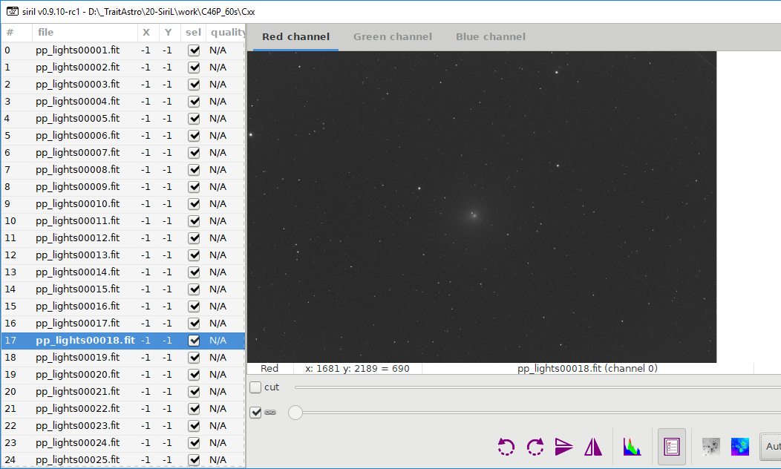Open the RGB histogram tool
This screenshot has height=469, width=781.
point(632,447)
